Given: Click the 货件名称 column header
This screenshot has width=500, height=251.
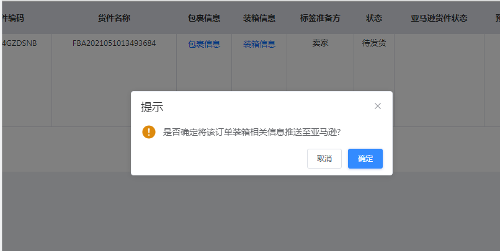Looking at the screenshot, I should tap(114, 18).
